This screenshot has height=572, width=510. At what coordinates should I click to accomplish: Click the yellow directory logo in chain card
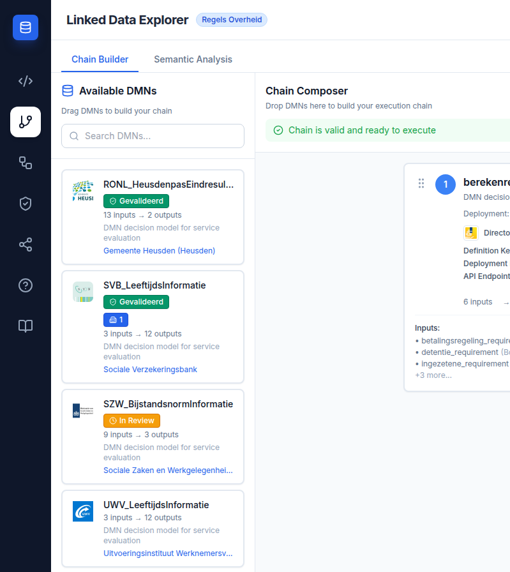471,233
